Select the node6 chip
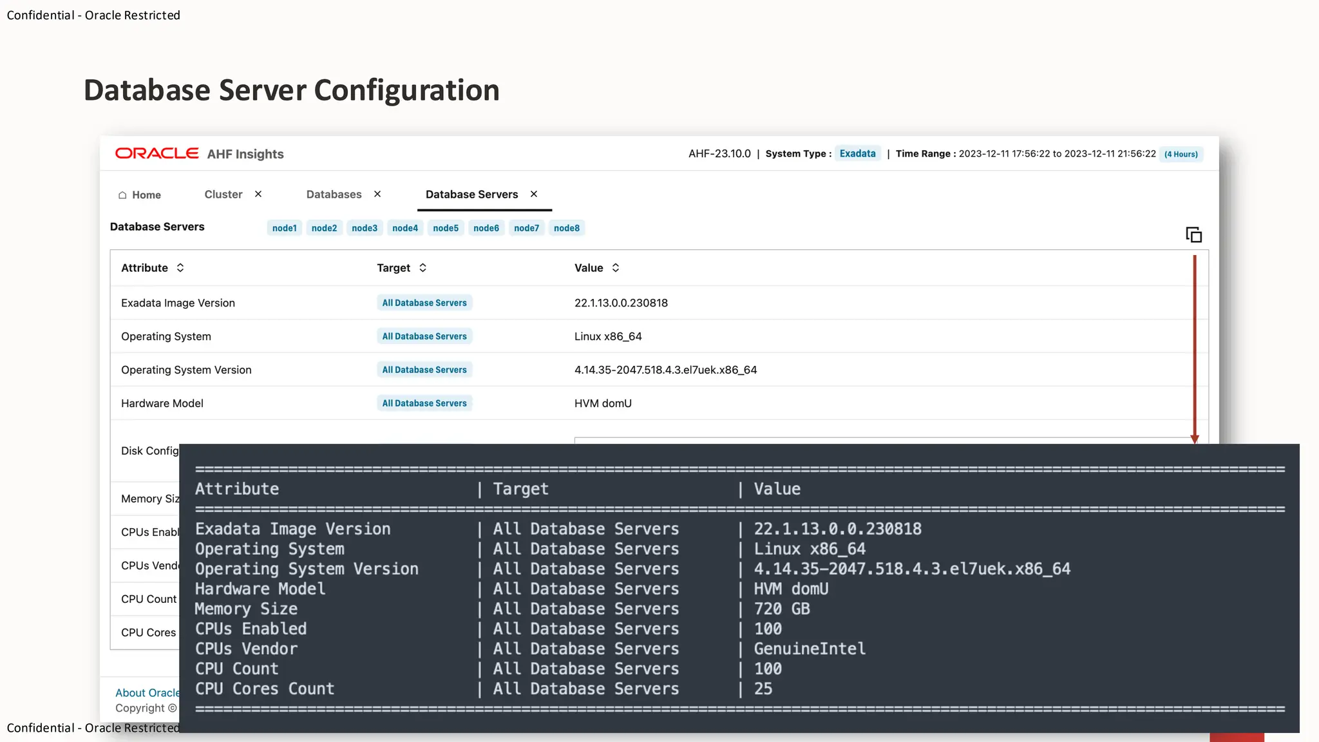Screen dimensions: 1319x742 click(486, 228)
